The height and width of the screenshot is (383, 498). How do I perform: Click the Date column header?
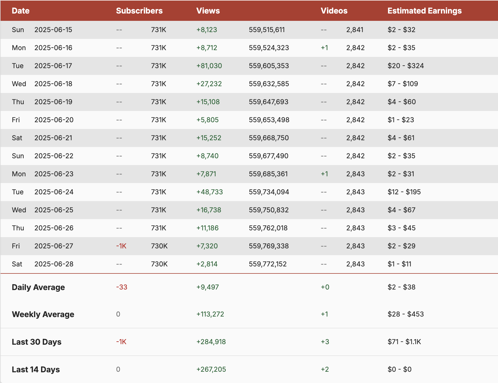[21, 11]
